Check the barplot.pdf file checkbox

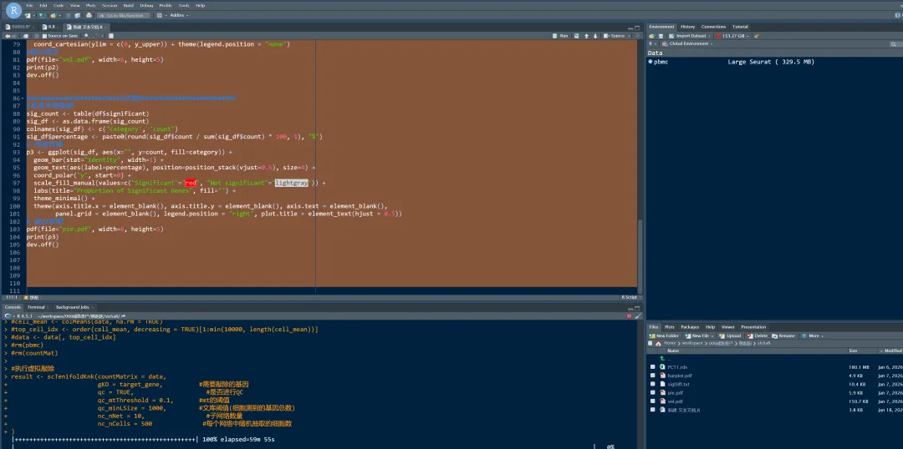pos(652,376)
